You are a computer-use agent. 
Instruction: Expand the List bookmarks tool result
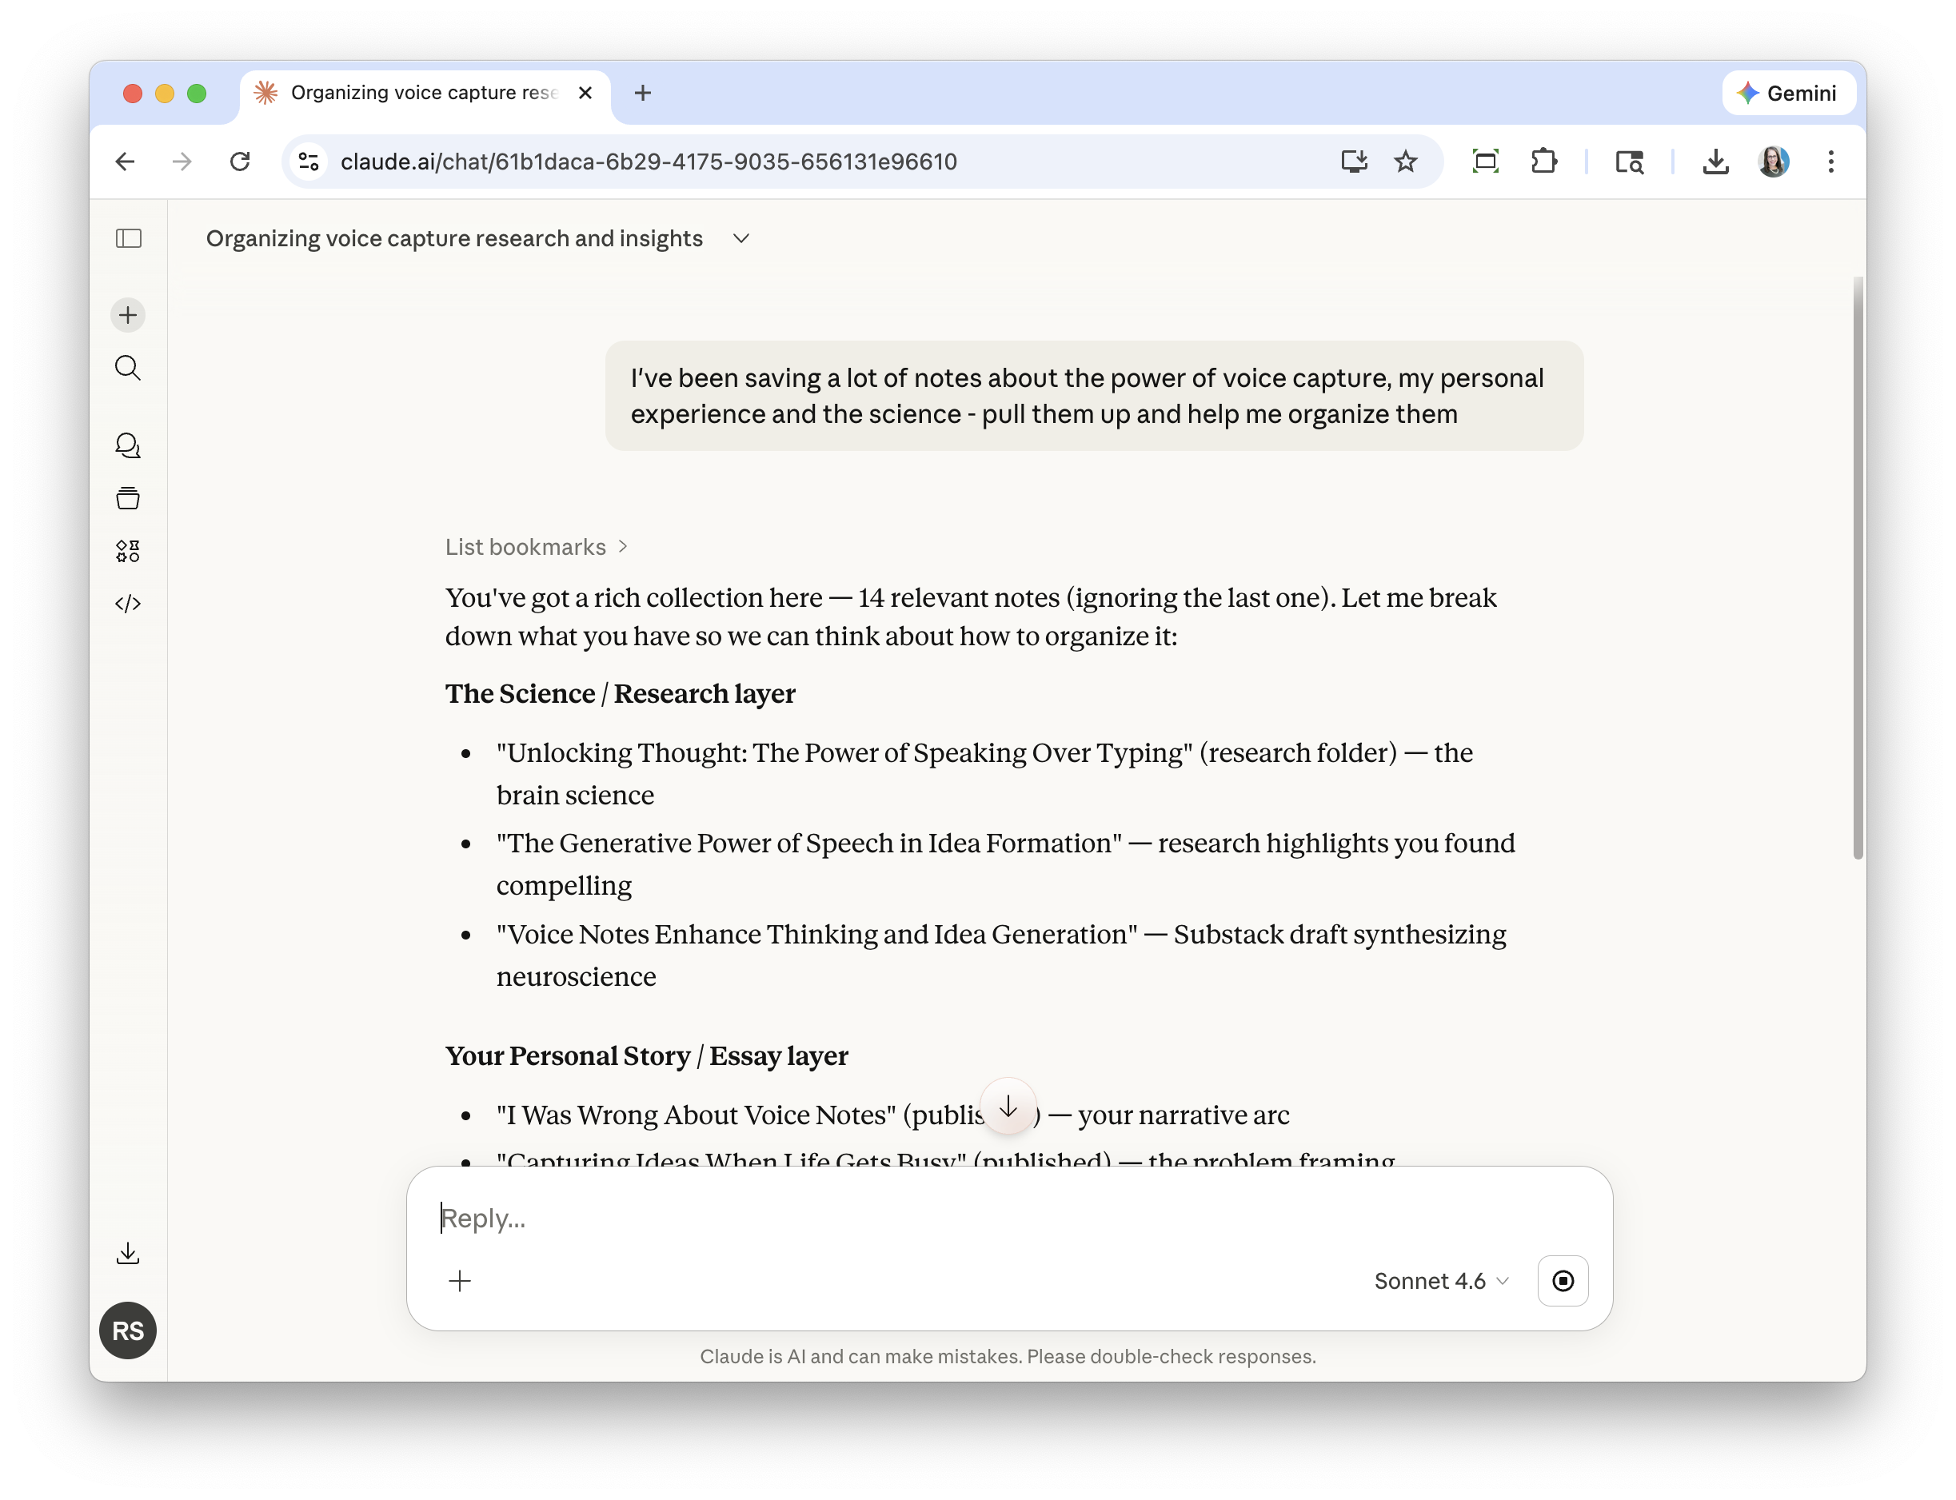click(537, 546)
